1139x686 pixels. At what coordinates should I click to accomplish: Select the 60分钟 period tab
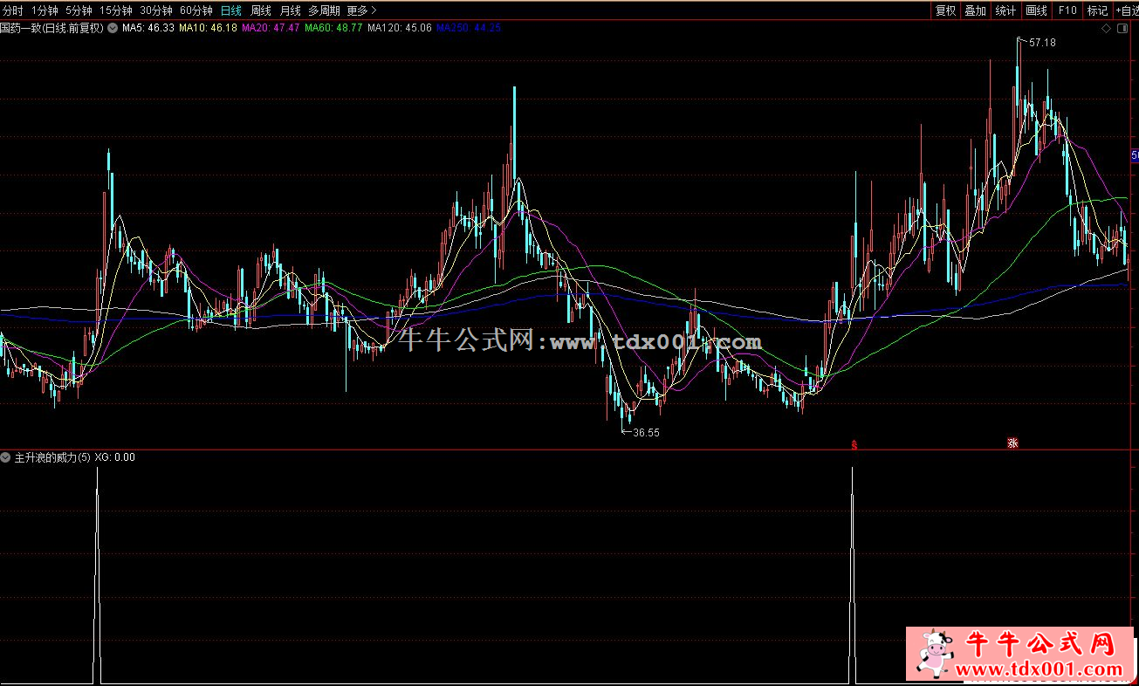click(x=196, y=10)
